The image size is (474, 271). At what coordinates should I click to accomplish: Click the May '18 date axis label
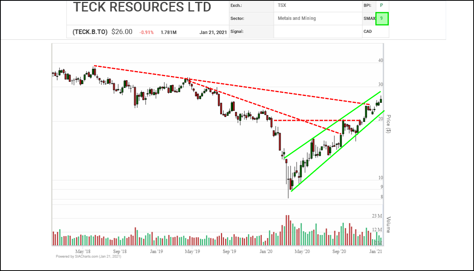(83, 252)
